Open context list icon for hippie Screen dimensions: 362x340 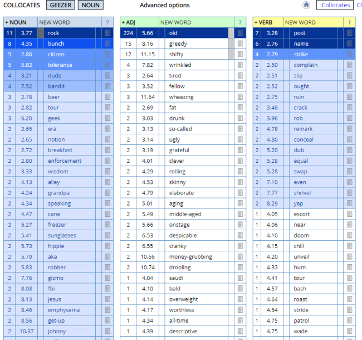click(107, 246)
